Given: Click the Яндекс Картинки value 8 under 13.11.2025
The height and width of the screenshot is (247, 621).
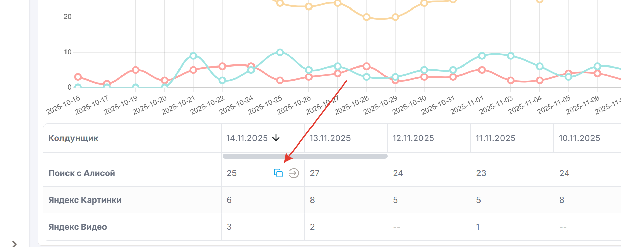Looking at the screenshot, I should pos(312,200).
